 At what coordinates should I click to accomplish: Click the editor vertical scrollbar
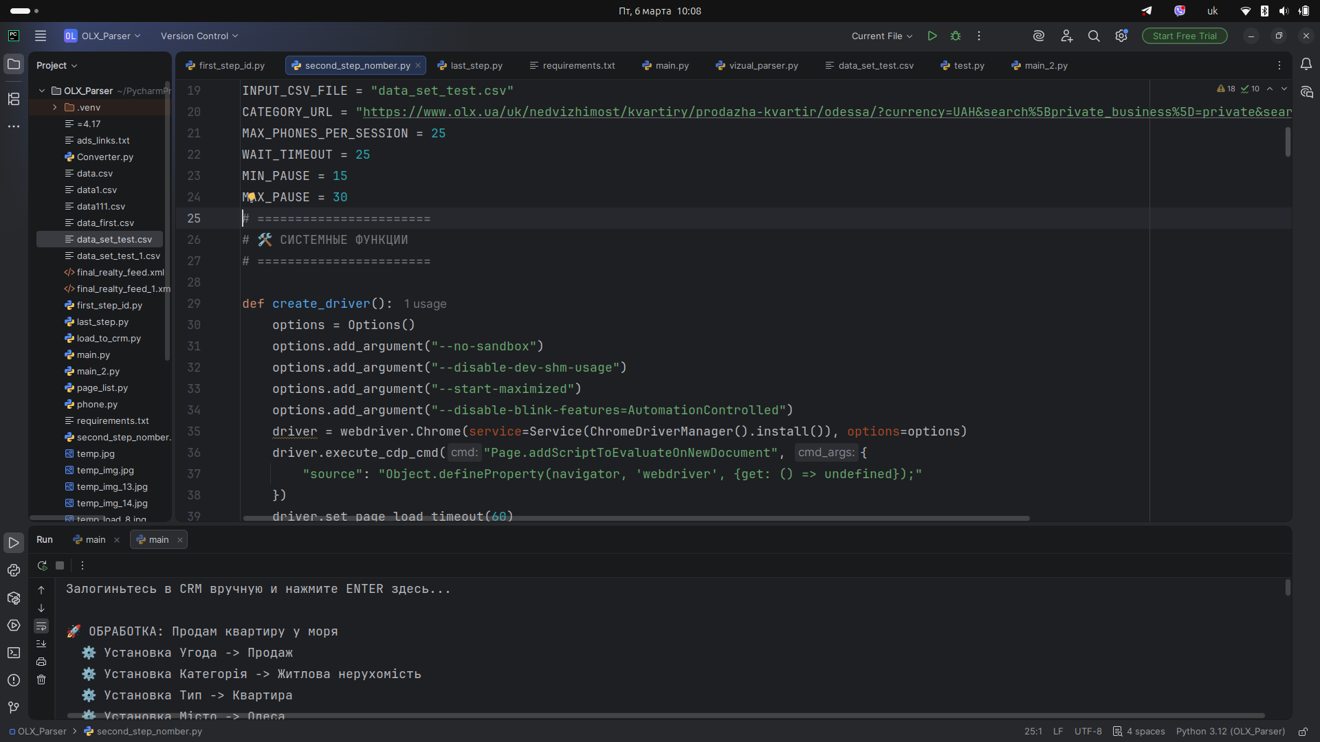point(1288,142)
